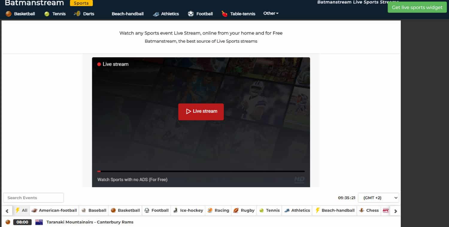
Task: Click the tennis ball icon in top navigation
Action: [47, 14]
